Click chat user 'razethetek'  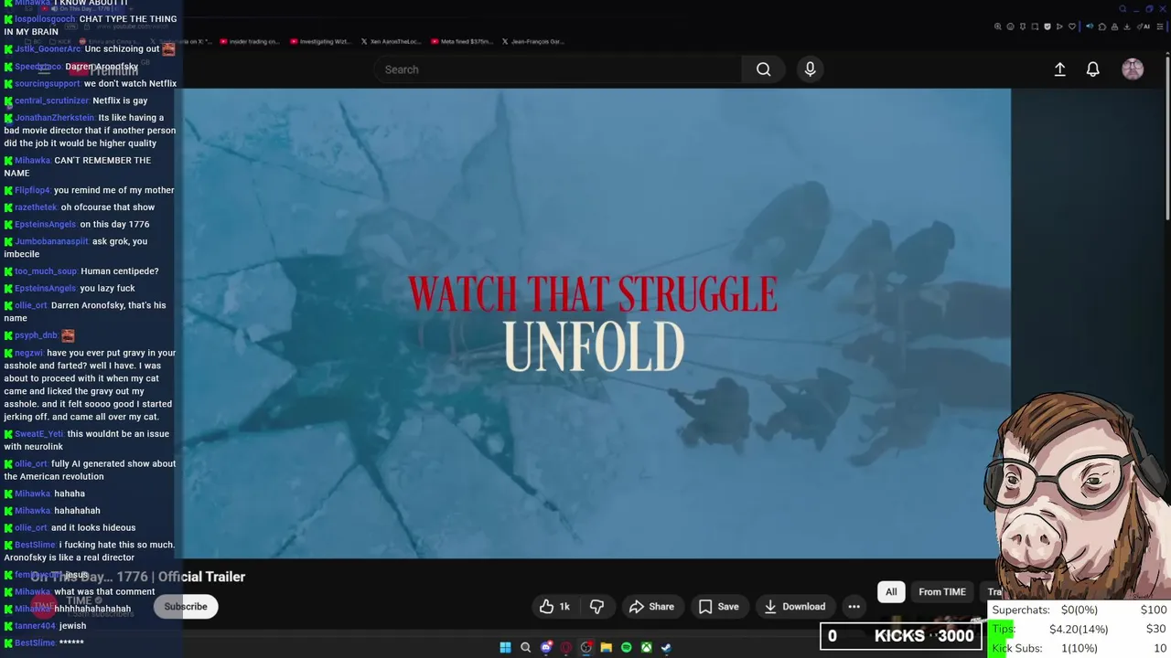(x=37, y=207)
